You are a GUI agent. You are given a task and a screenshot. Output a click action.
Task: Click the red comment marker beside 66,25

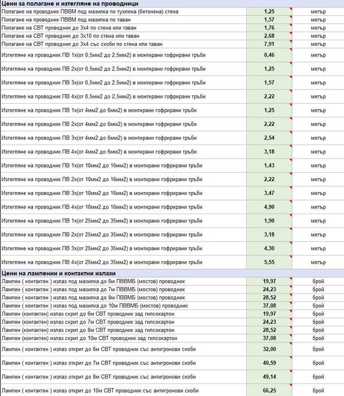click(x=291, y=385)
